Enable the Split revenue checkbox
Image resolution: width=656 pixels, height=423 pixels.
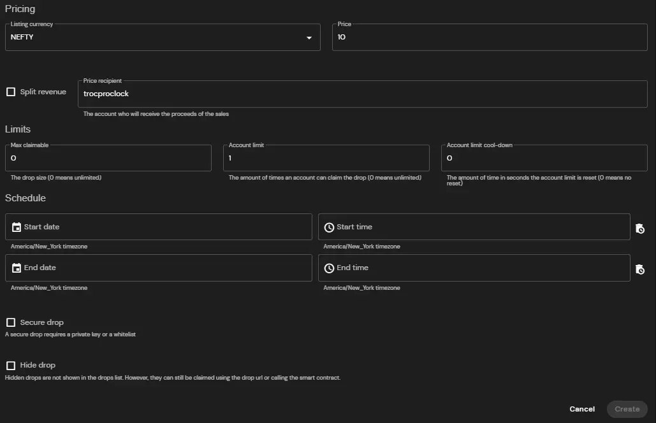[11, 92]
